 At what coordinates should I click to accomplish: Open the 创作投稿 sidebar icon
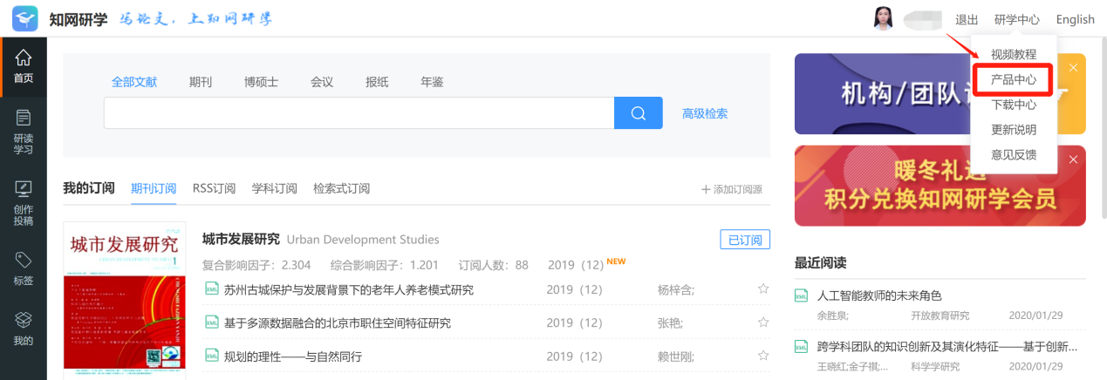[x=24, y=203]
